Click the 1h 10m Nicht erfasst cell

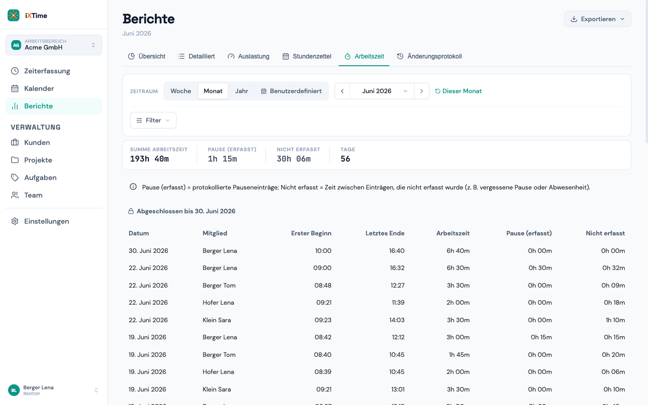(x=615, y=320)
